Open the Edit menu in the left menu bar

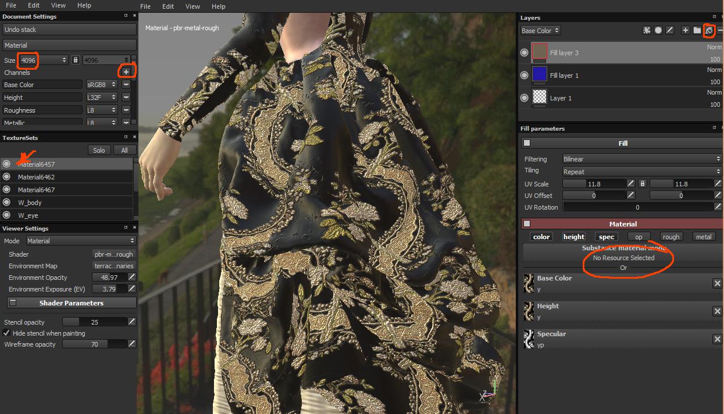tap(34, 5)
